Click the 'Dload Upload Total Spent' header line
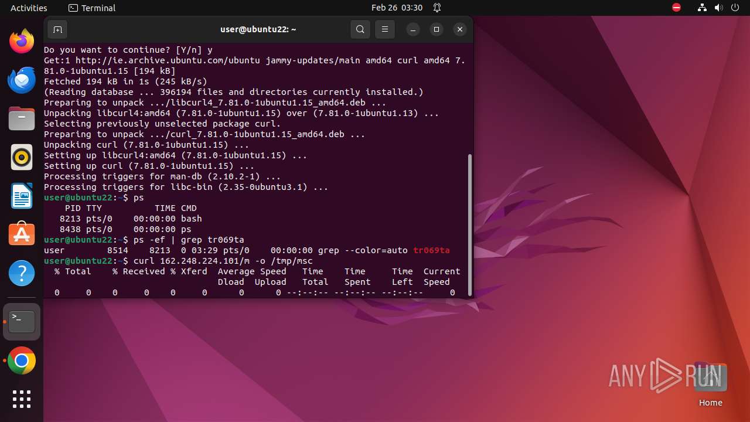 [333, 282]
